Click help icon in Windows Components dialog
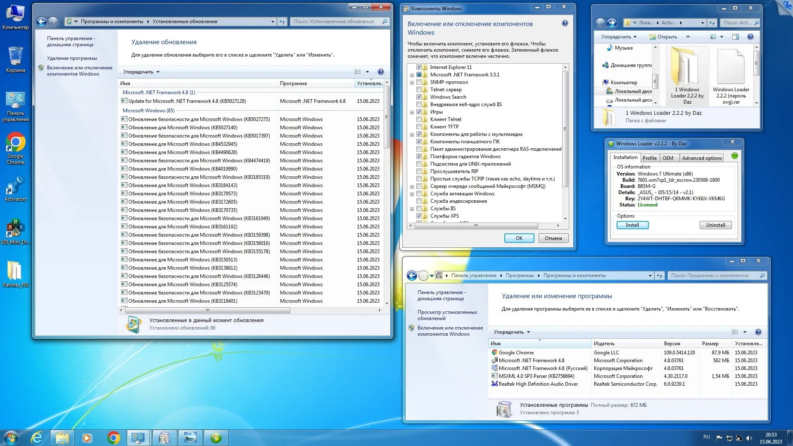The height and width of the screenshot is (446, 793). 565,24
